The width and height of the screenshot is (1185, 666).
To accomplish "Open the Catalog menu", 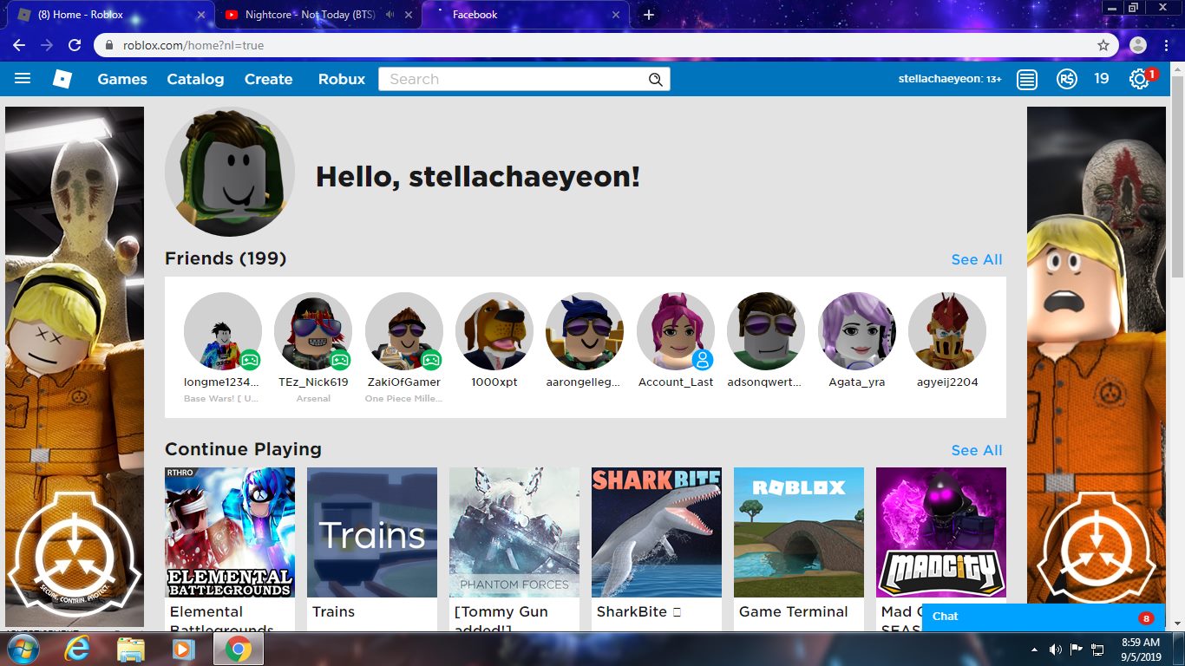I will (195, 79).
